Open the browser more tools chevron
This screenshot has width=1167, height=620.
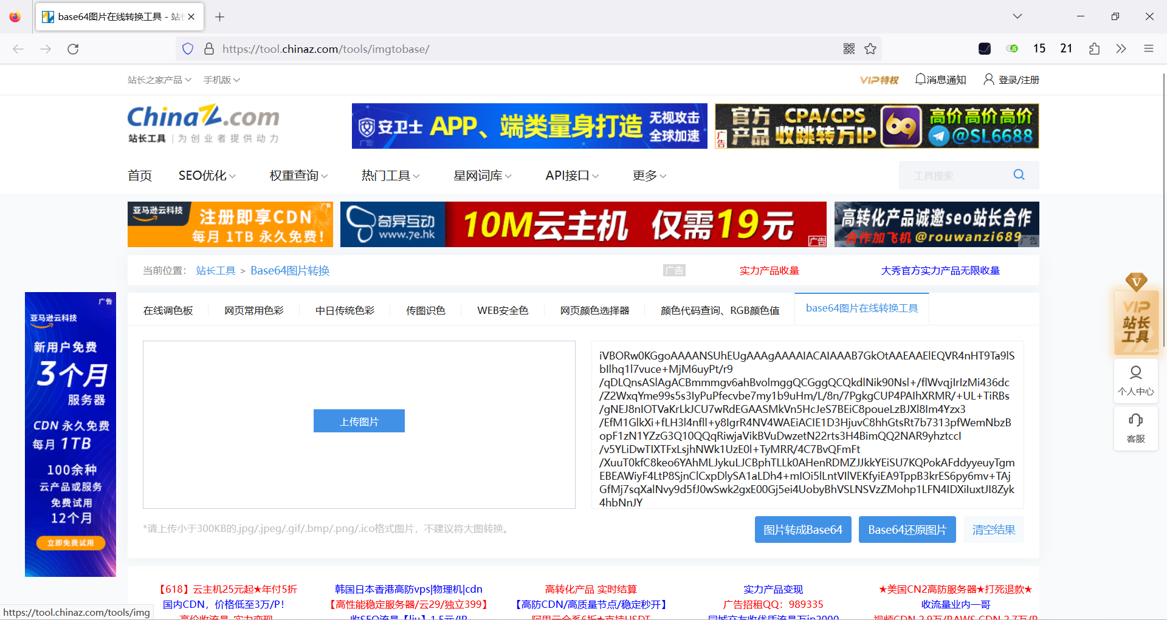(1121, 49)
